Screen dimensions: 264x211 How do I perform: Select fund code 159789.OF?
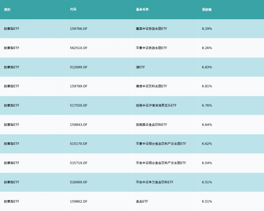(x=78, y=86)
